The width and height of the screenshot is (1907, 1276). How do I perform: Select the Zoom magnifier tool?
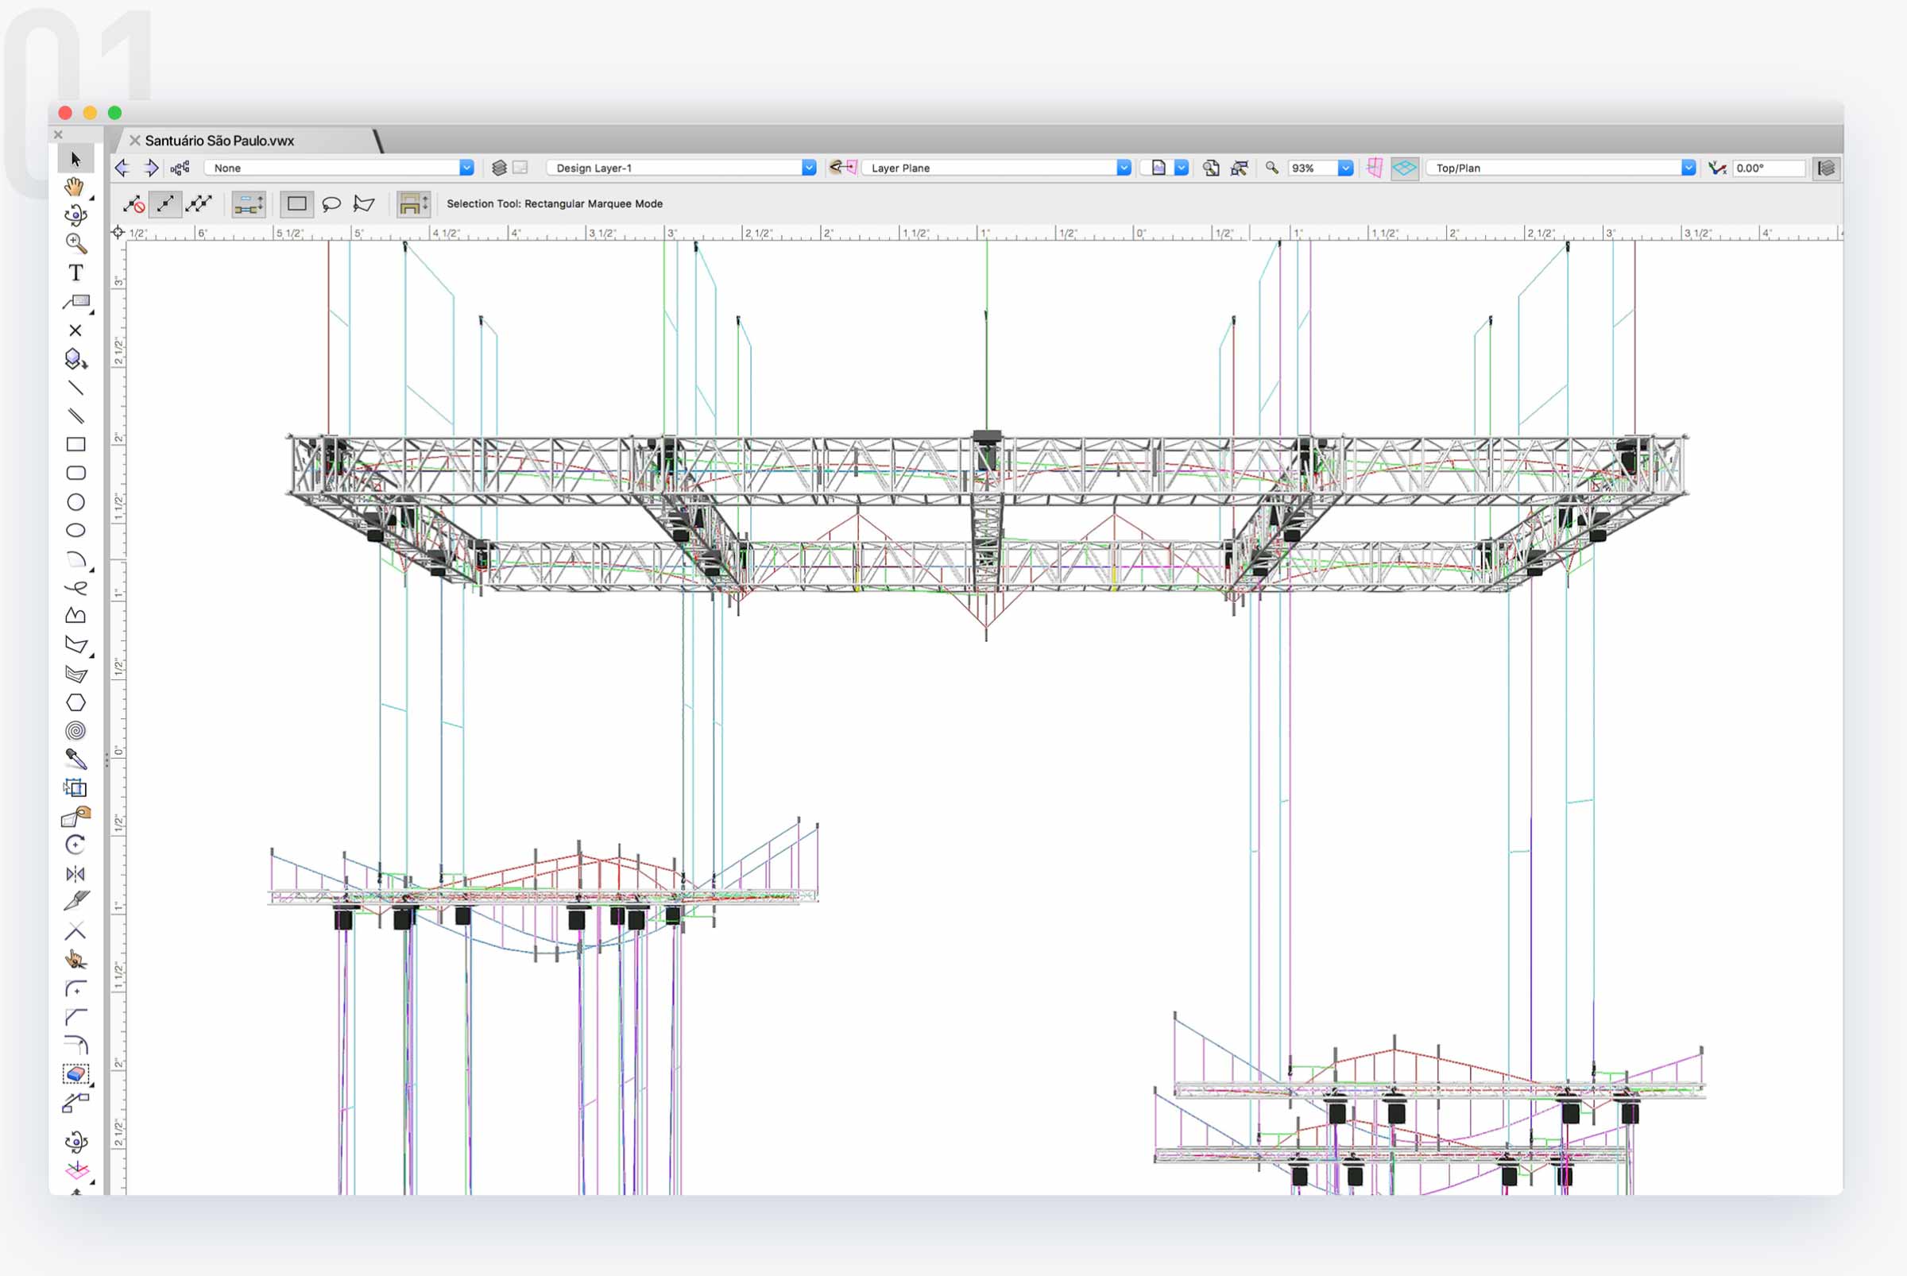coord(75,242)
